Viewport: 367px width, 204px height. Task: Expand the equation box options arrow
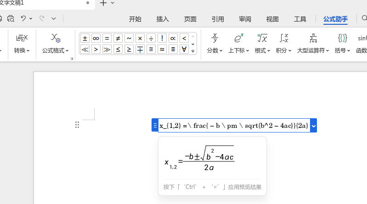[x=313, y=126]
